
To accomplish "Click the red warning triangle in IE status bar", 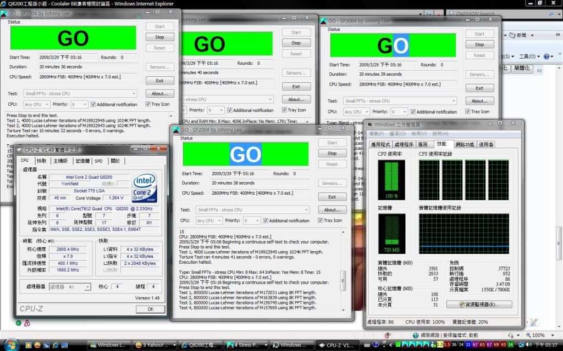I will [27, 323].
